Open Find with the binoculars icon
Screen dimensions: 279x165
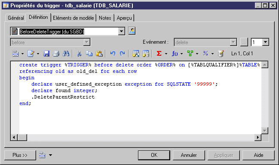(66, 54)
